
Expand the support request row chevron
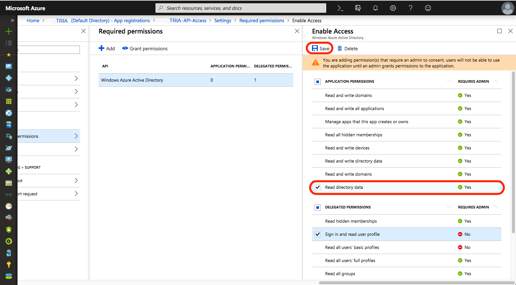coord(76,194)
